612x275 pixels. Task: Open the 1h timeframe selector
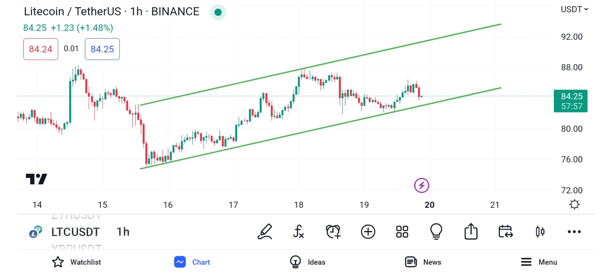[x=123, y=232]
